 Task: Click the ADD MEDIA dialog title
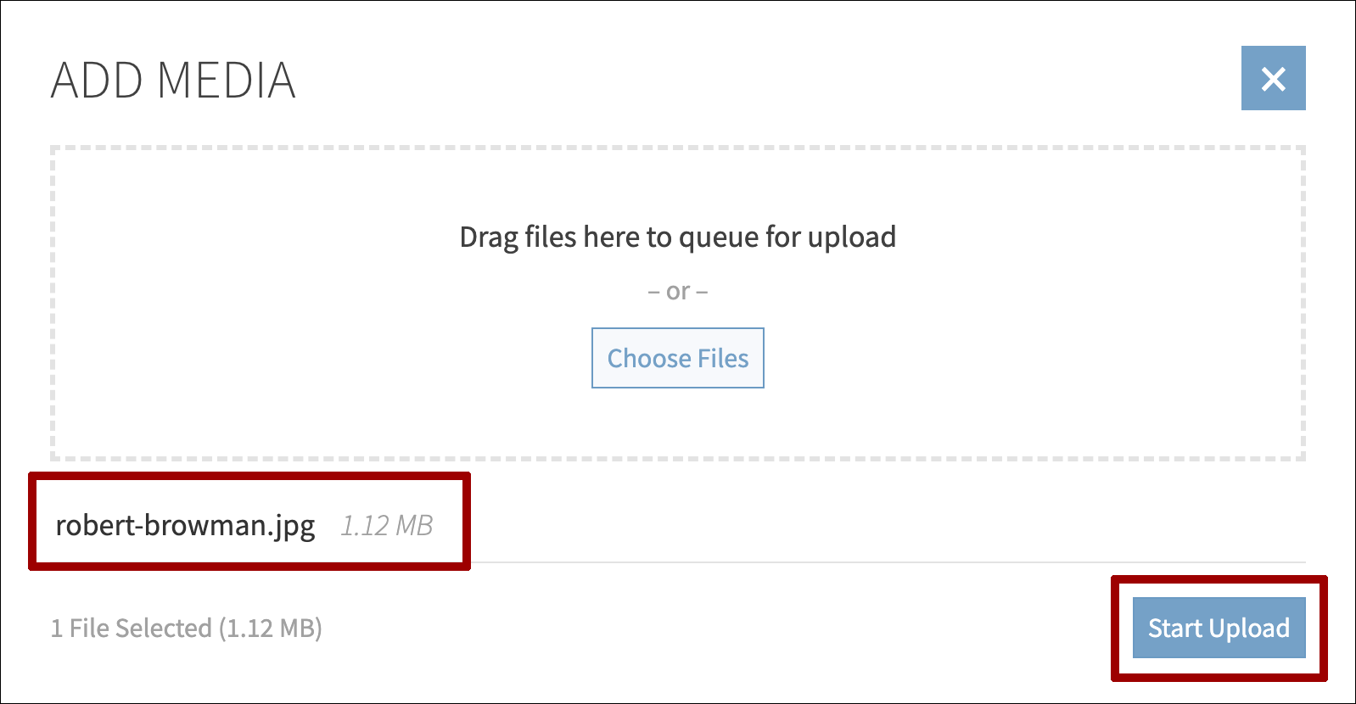(x=174, y=81)
